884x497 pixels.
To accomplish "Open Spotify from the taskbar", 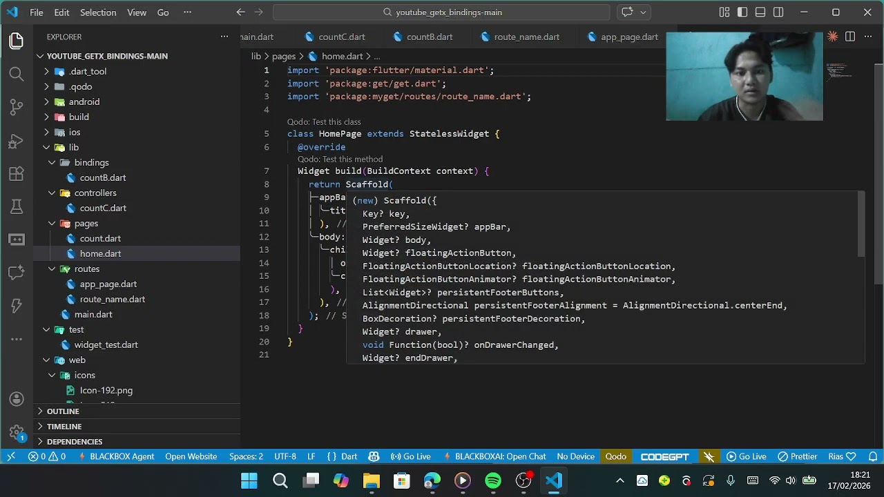I will coord(493,480).
